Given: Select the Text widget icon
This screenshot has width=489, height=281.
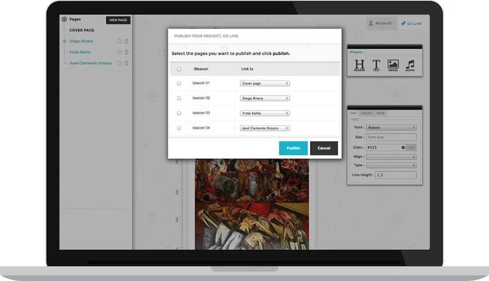Looking at the screenshot, I should [x=377, y=65].
